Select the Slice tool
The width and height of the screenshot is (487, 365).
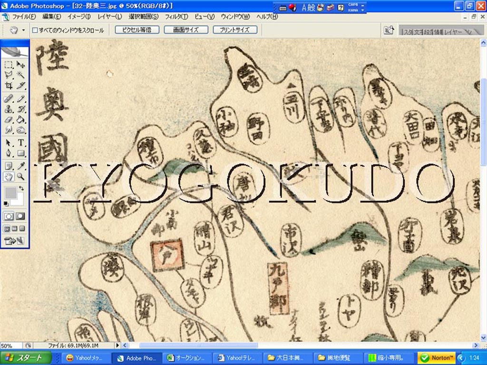(20, 86)
